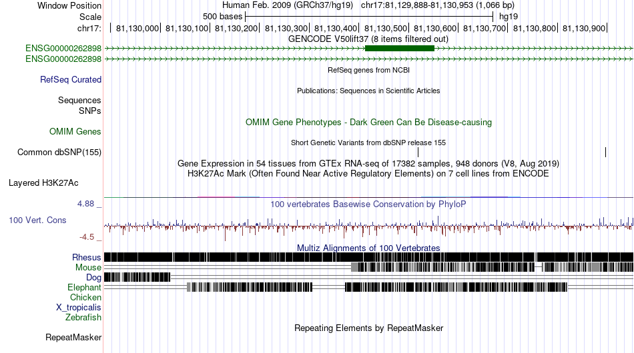Click the RepeatMasker track label
This screenshot has height=353, width=634.
pyautogui.click(x=73, y=337)
